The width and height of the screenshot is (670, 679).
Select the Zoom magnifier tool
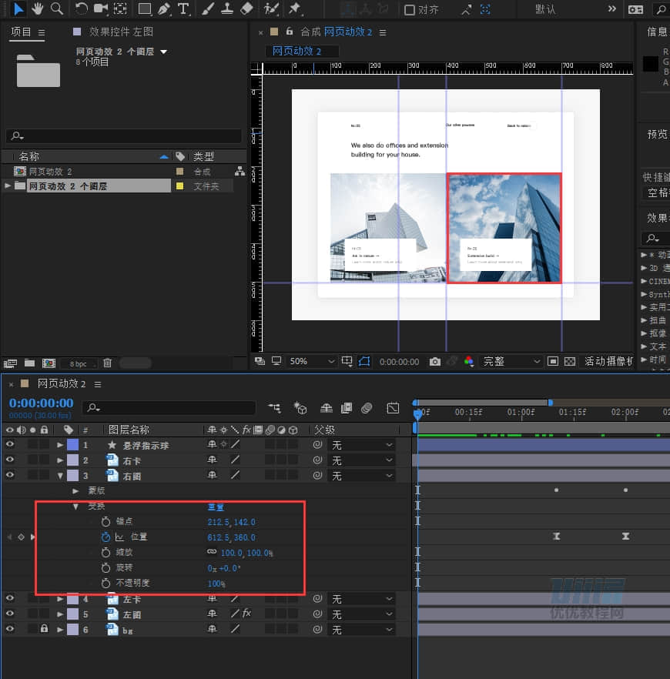tap(56, 8)
